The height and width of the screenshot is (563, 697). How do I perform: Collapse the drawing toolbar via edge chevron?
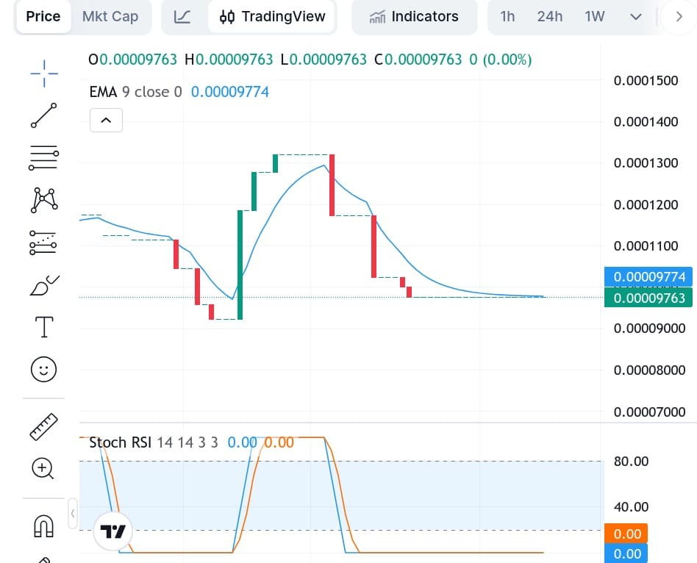[72, 514]
